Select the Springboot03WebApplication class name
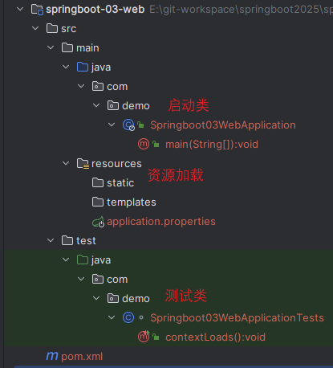The image size is (333, 368). click(x=223, y=125)
